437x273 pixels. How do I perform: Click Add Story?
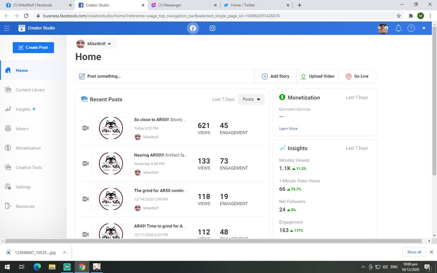[275, 76]
